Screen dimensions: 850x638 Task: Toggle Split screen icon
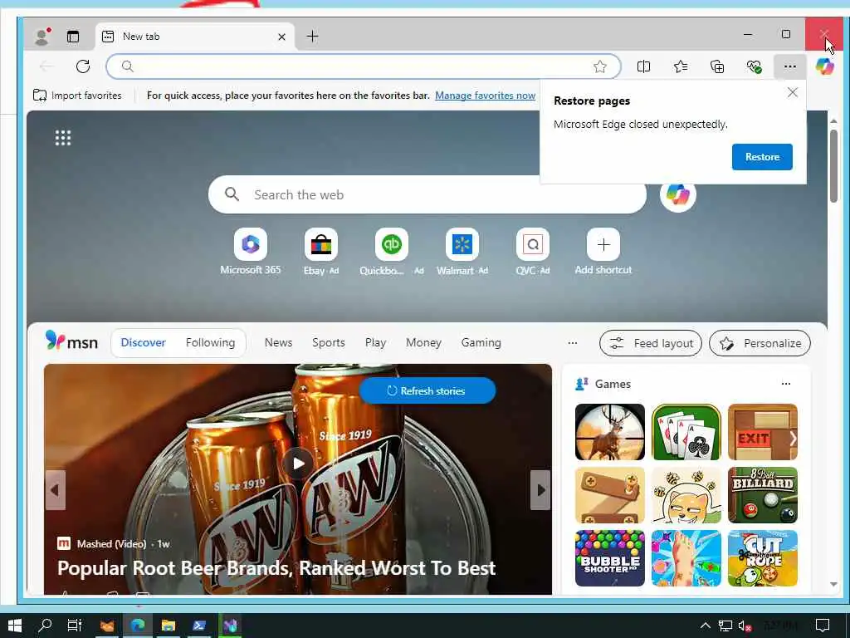[643, 66]
